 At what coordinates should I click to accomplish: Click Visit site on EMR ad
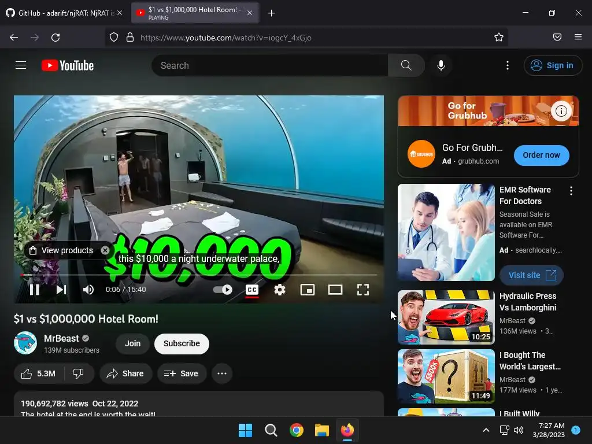pos(532,275)
